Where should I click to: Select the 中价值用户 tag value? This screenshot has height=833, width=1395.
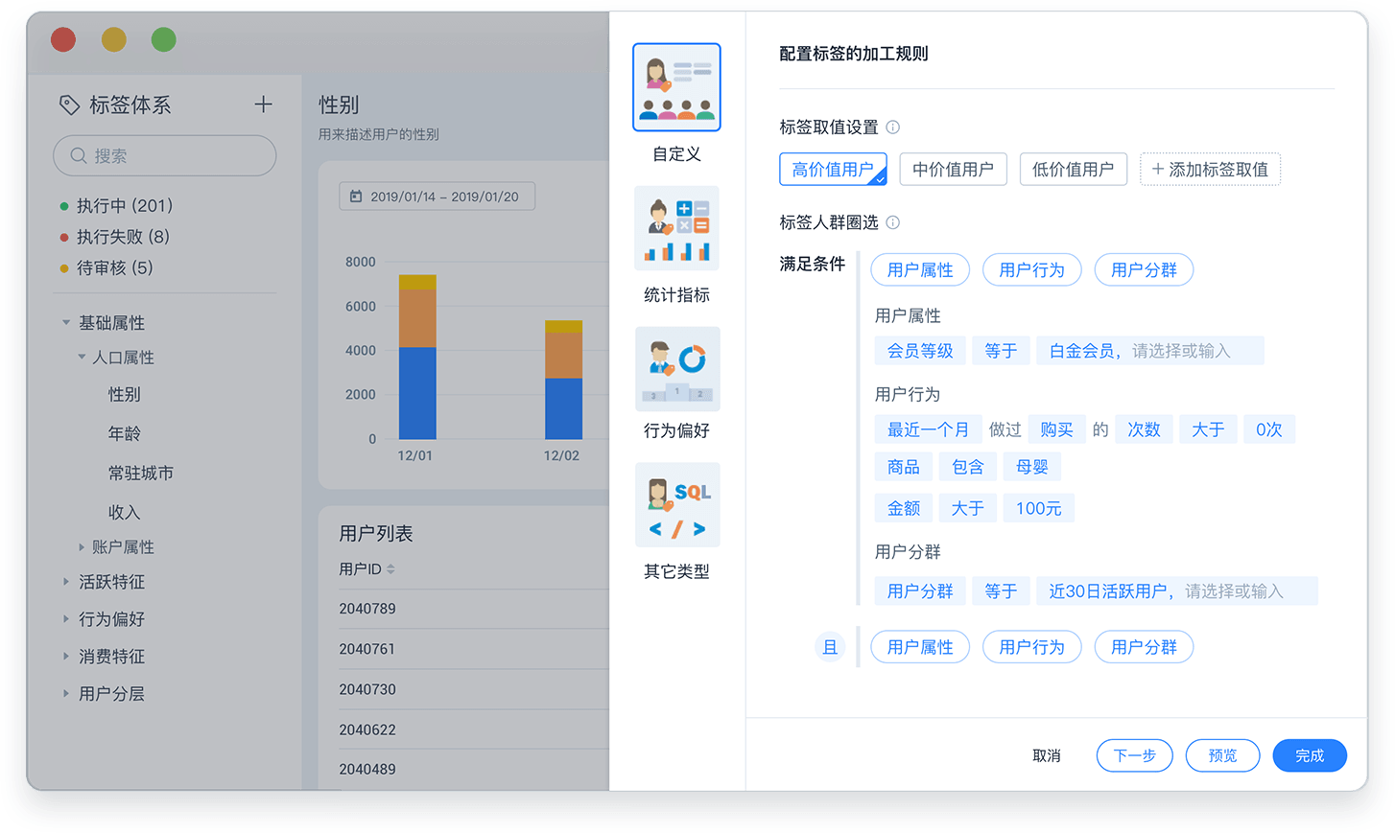[x=952, y=170]
